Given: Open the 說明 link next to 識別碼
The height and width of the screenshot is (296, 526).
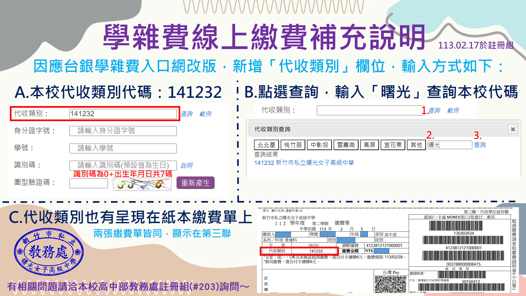Looking at the screenshot, I should point(187,166).
